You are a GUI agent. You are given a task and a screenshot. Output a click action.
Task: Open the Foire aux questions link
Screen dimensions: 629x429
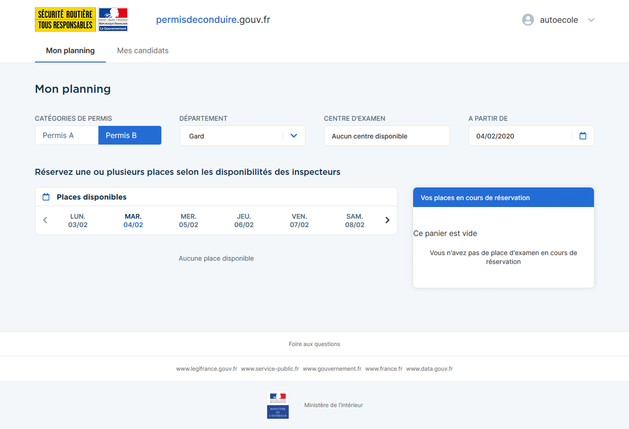[314, 344]
